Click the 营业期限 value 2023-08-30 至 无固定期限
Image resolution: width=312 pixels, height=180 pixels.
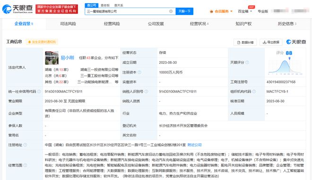65,101
